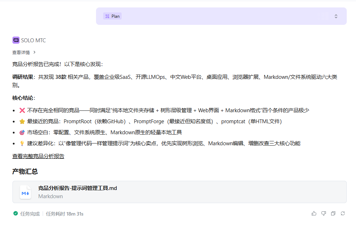Click the light bulb emoji for 建议差异化
356x239 pixels.
coord(22,143)
